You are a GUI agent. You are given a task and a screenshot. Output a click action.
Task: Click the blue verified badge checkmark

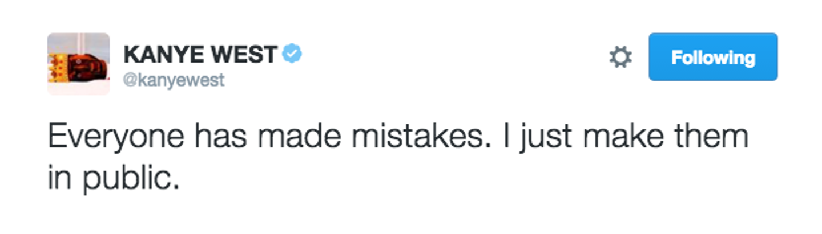(293, 55)
